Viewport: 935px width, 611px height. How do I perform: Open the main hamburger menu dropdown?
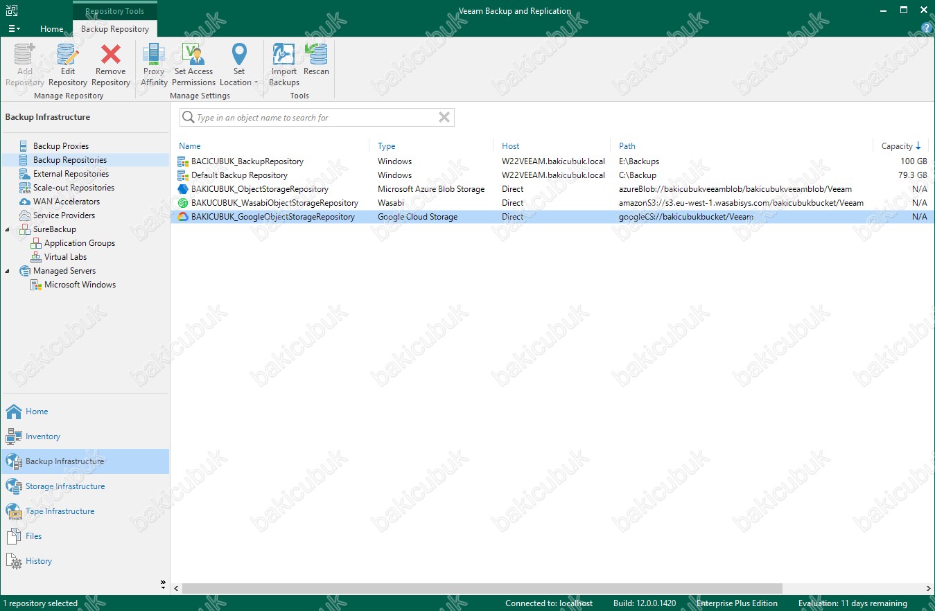tap(14, 29)
